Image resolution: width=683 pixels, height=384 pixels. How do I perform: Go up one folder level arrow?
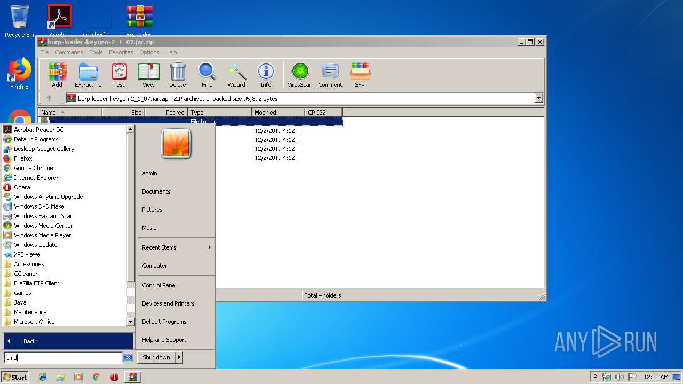pos(49,98)
